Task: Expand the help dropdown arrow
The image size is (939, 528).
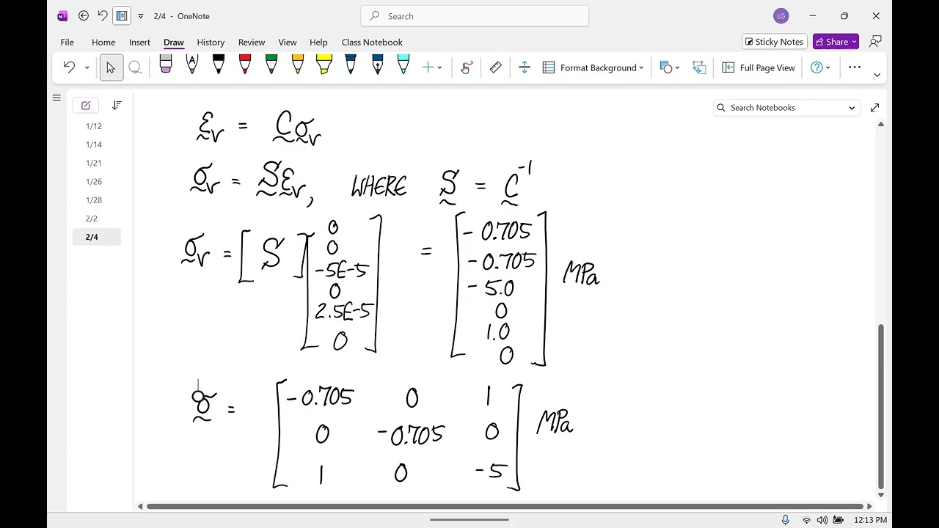Action: [x=828, y=67]
